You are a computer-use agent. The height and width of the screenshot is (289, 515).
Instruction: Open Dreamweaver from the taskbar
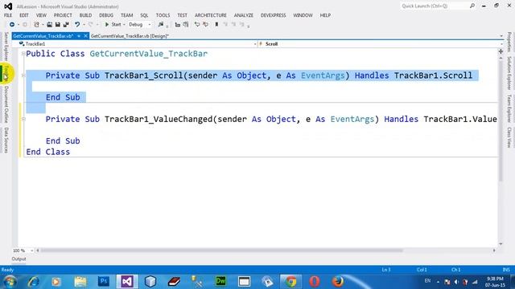(x=220, y=282)
